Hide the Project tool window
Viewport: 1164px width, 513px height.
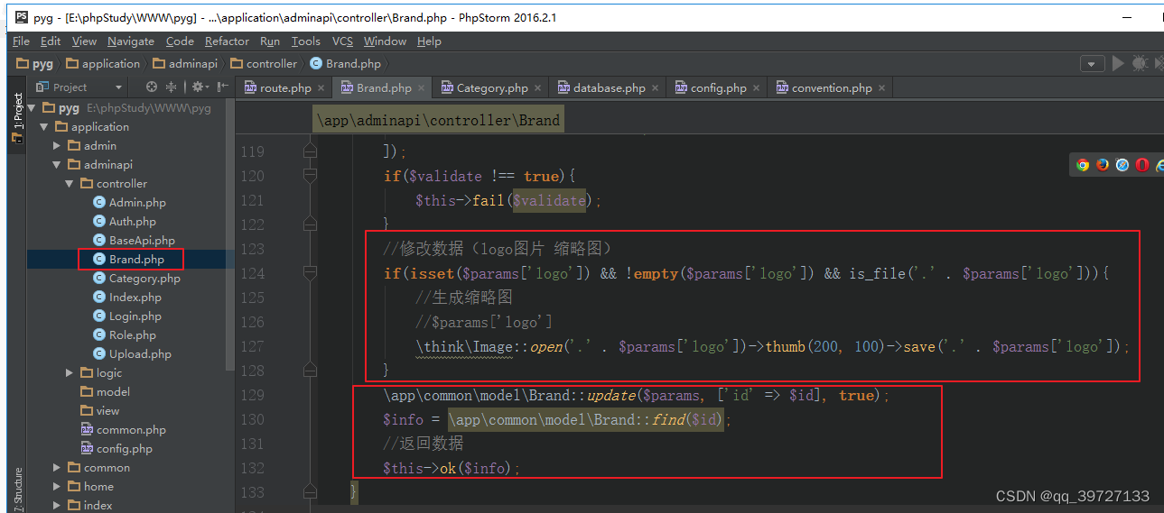click(222, 87)
